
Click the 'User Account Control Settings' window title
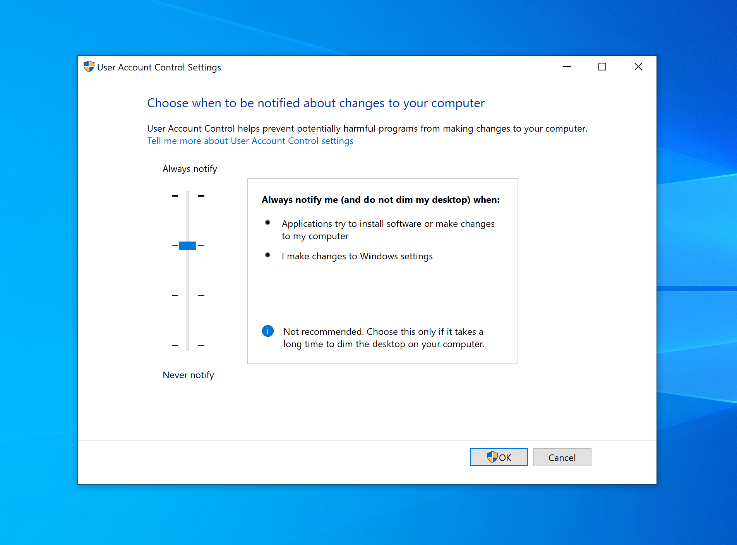[159, 67]
